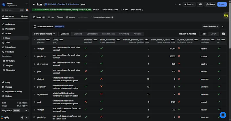Click Preview in new tab
Screen dimensions: 231x121
(187, 34)
